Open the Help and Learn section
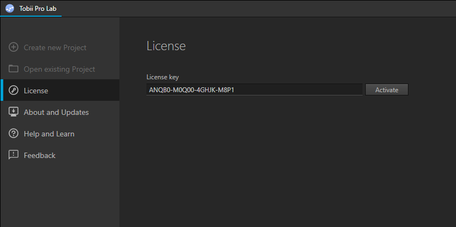This screenshot has height=227, width=456. [60, 134]
